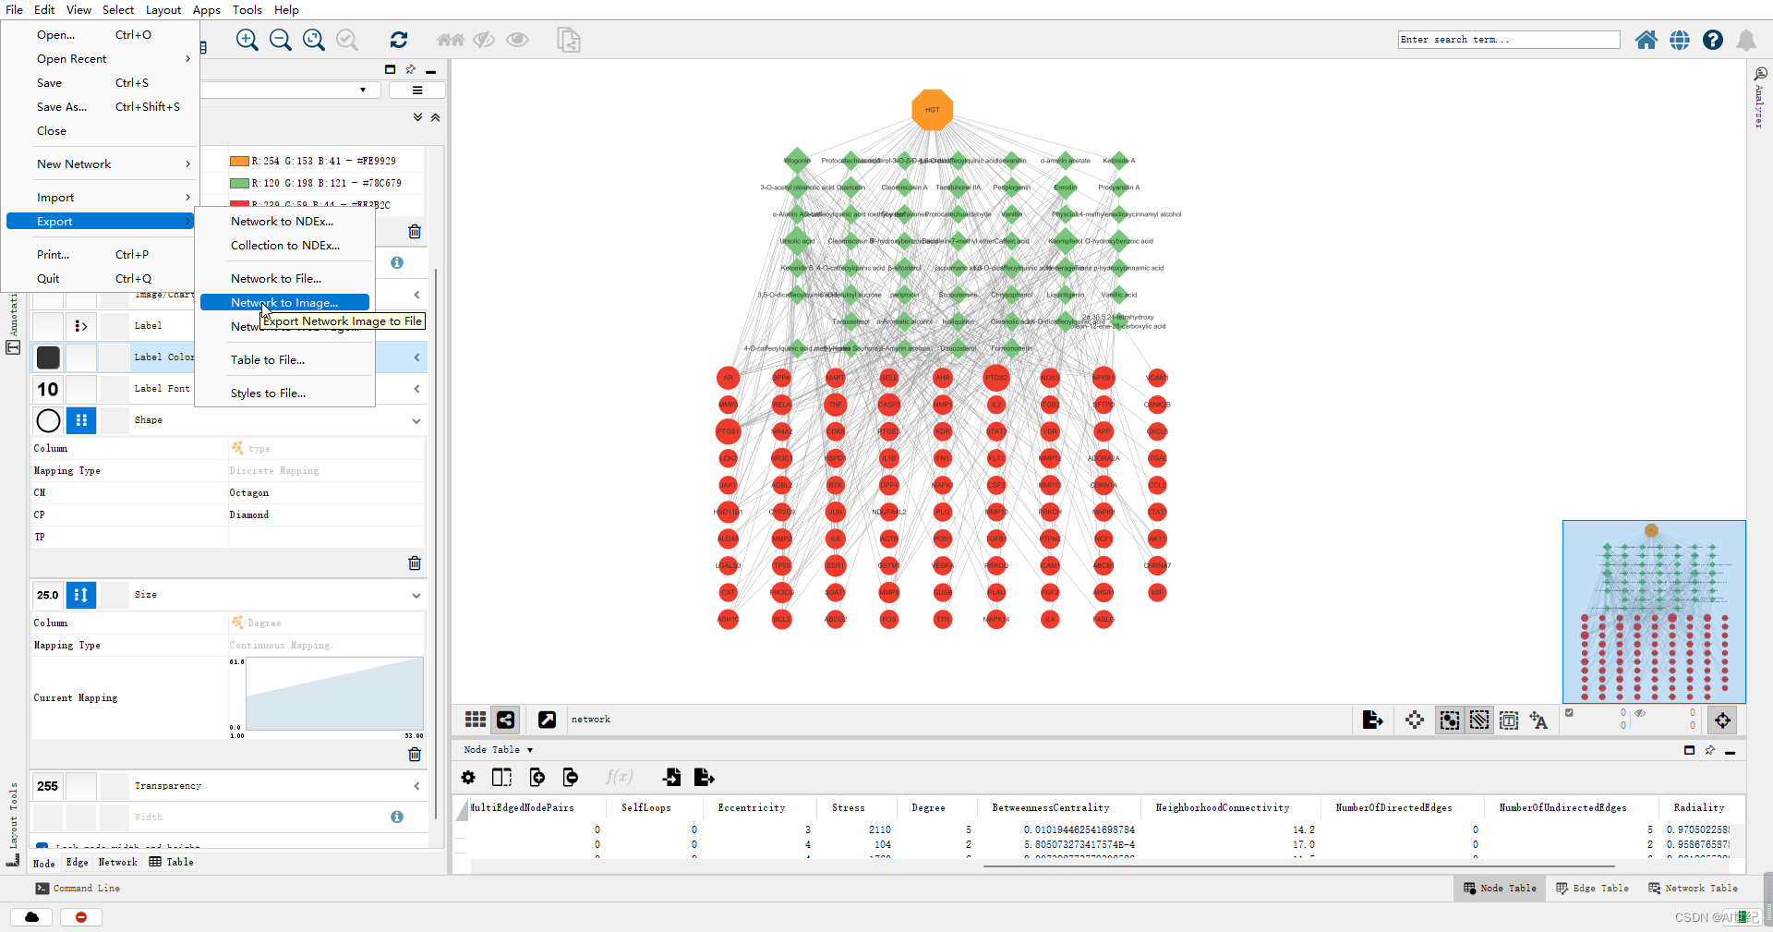The height and width of the screenshot is (932, 1773).
Task: Collapse the Shape property chevron
Action: tap(416, 421)
